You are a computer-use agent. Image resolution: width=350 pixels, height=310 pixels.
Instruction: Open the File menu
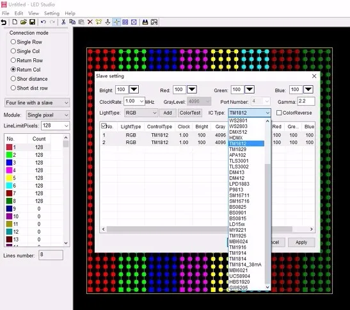pos(5,13)
